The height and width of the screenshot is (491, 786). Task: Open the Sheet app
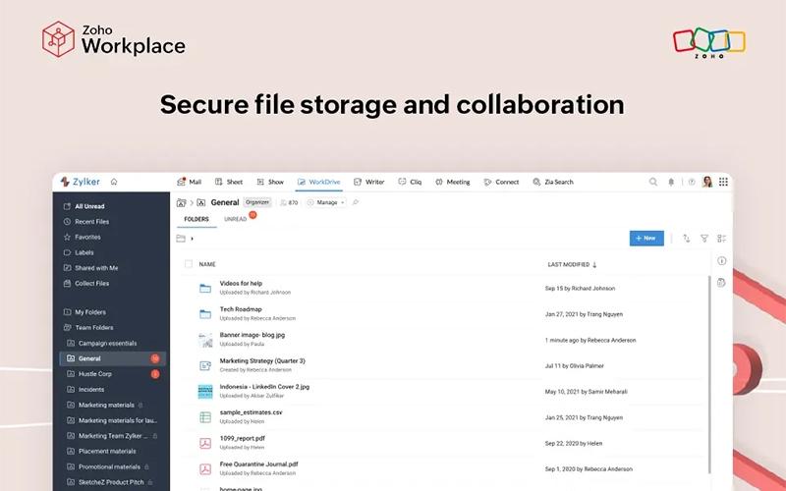tap(229, 182)
